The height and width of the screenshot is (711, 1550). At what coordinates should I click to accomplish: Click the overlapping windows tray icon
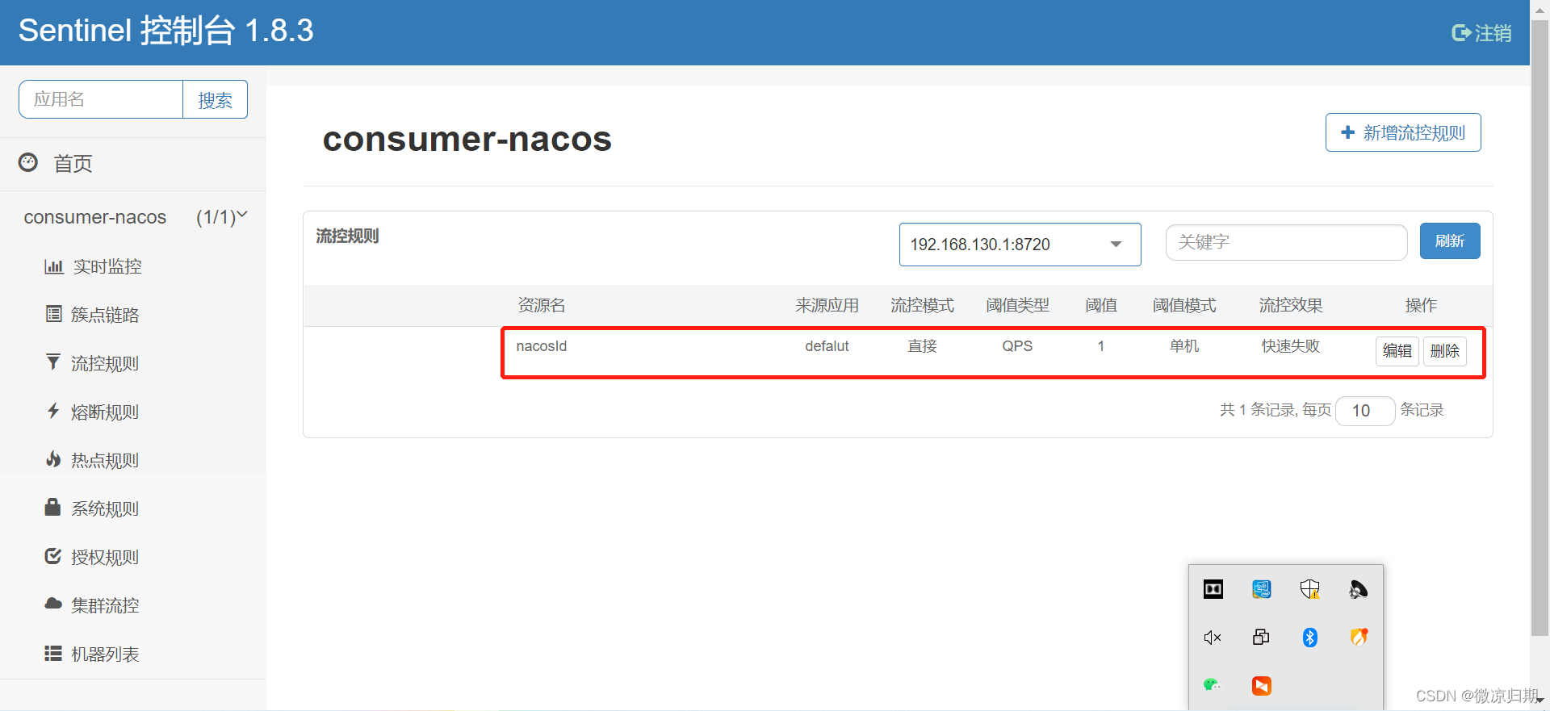(x=1261, y=638)
